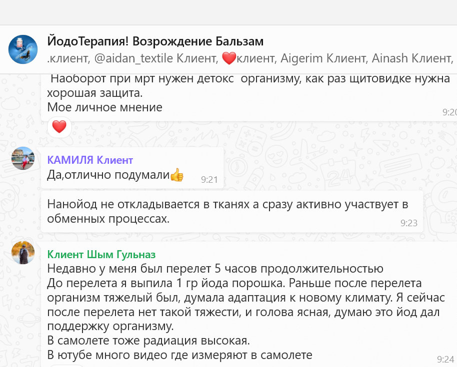Click the КАМИЛЯ Клиент sender name
This screenshot has width=457, height=367.
(90, 160)
